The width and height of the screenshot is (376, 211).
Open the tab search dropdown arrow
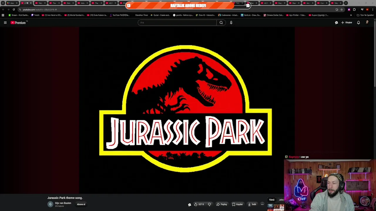pyautogui.click(x=3, y=3)
